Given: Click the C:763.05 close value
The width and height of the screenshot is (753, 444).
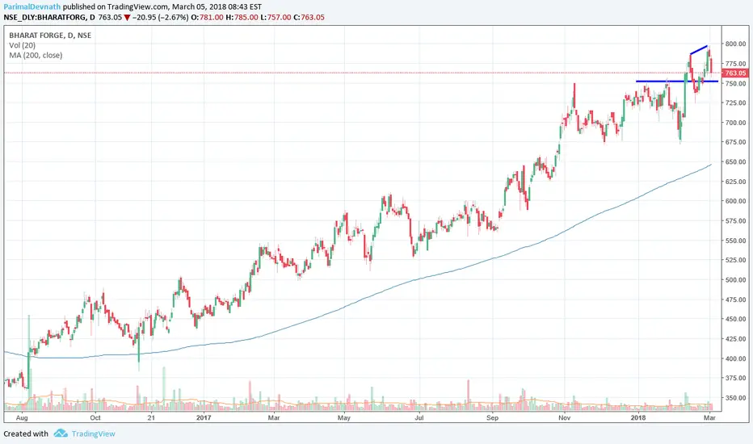Looking at the screenshot, I should (309, 17).
